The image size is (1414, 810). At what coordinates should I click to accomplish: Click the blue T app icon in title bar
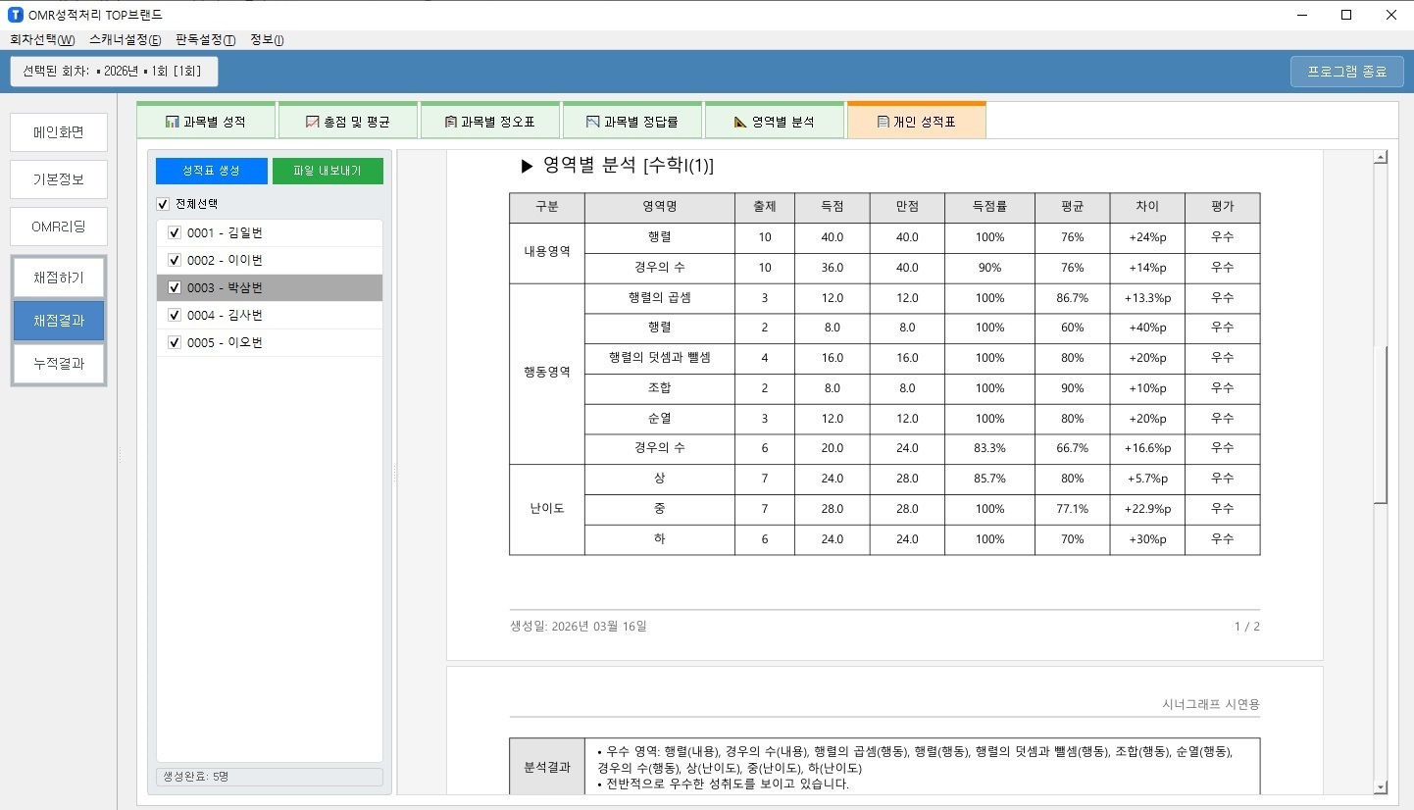(15, 15)
